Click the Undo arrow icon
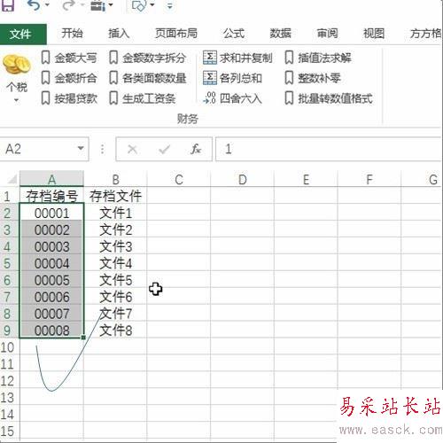 pos(33,5)
